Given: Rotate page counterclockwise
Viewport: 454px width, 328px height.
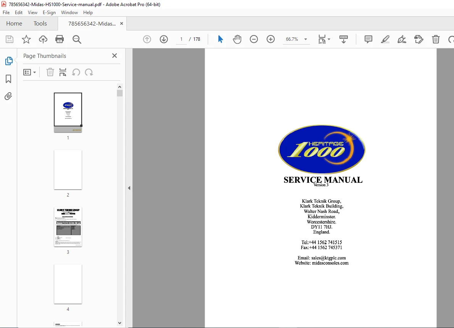Looking at the screenshot, I should point(76,72).
